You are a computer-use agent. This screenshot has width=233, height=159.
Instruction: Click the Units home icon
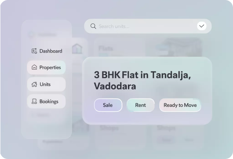tap(34, 84)
